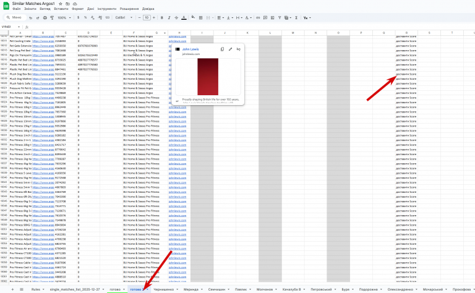Undo the last action
Image resolution: width=475 pixels, height=293 pixels.
[30, 17]
